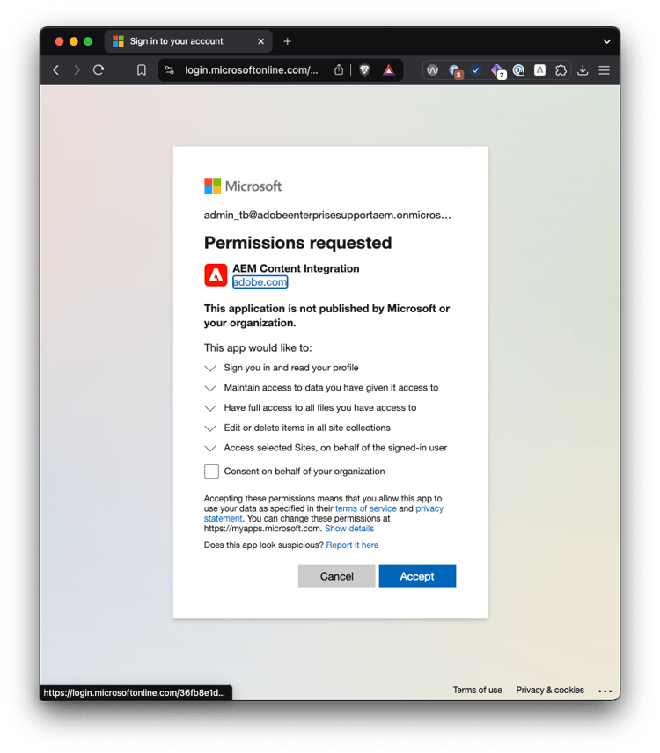The width and height of the screenshot is (660, 753).
Task: Click the green macOS fullscreen window button
Action: pos(88,41)
